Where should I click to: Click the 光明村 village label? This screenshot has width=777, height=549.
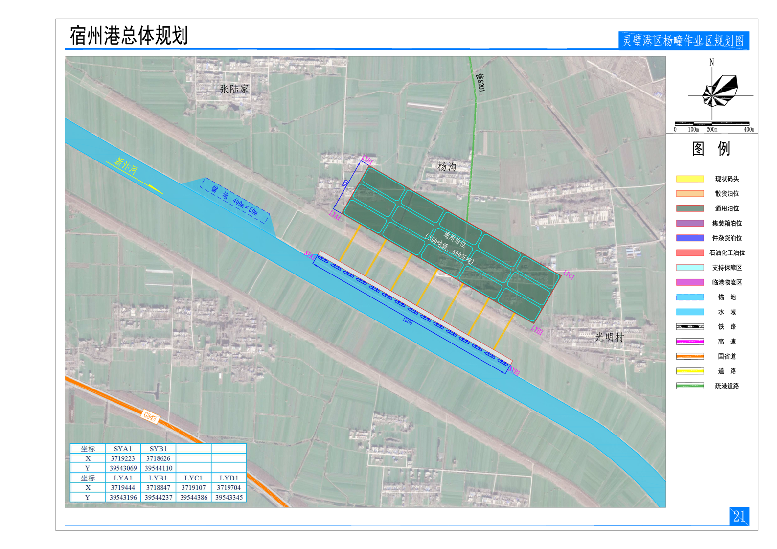coord(609,337)
